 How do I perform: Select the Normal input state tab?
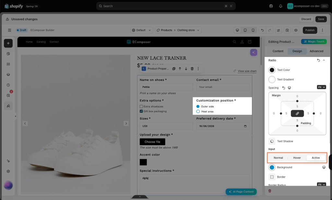278,158
